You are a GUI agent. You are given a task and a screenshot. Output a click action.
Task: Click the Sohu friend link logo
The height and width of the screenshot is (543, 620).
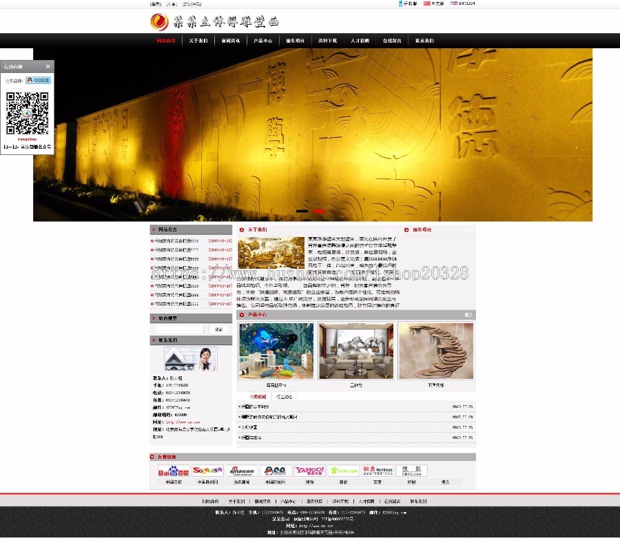[412, 471]
